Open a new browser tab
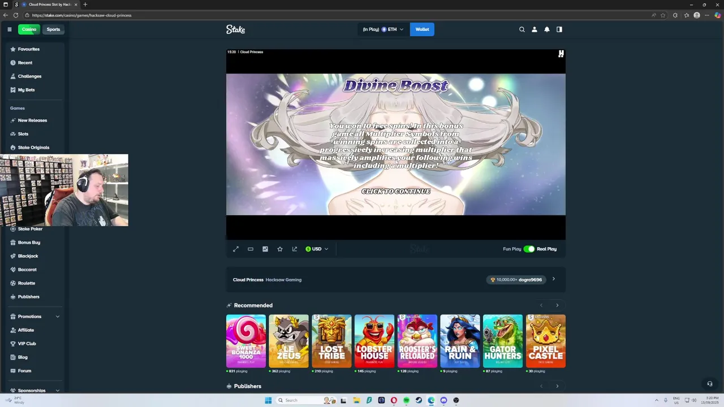The width and height of the screenshot is (724, 407). [x=85, y=5]
